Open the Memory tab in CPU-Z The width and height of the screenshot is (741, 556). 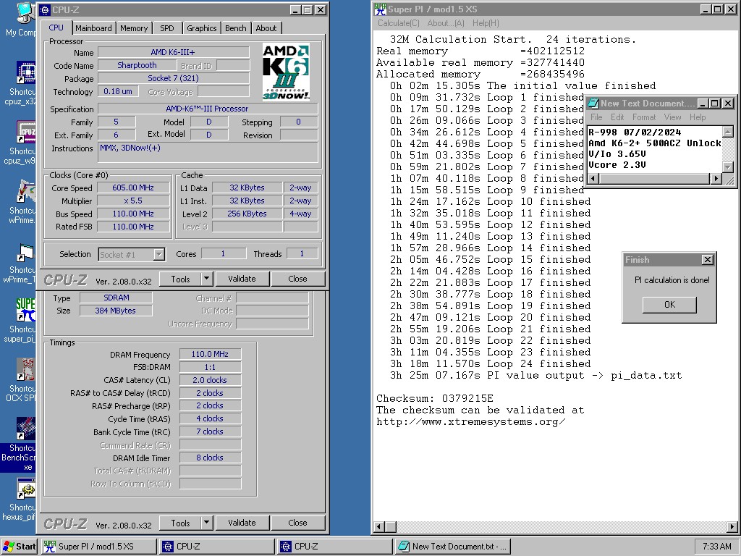tap(134, 28)
